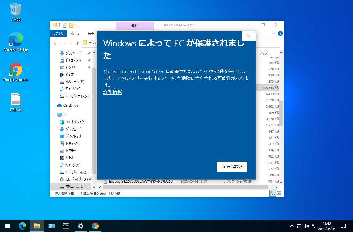
Task: Click the 実行しない button
Action: (232, 167)
